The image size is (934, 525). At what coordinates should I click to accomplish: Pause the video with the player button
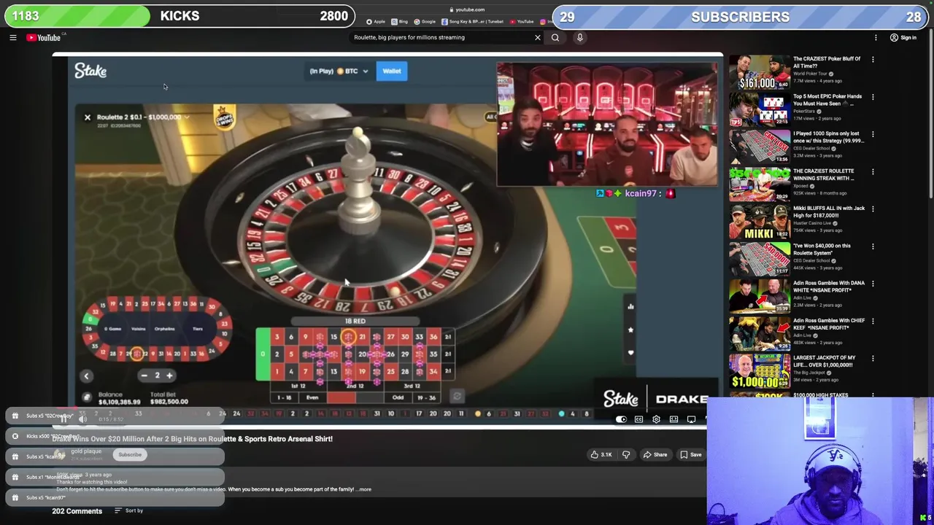(x=63, y=419)
